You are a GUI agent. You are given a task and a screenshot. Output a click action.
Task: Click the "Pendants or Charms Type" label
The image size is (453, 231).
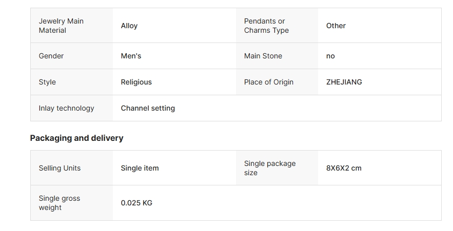(266, 26)
